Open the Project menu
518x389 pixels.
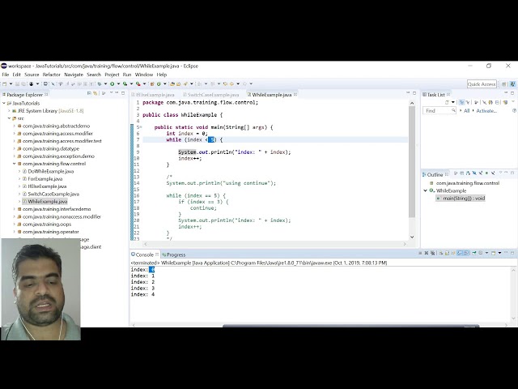(x=112, y=75)
